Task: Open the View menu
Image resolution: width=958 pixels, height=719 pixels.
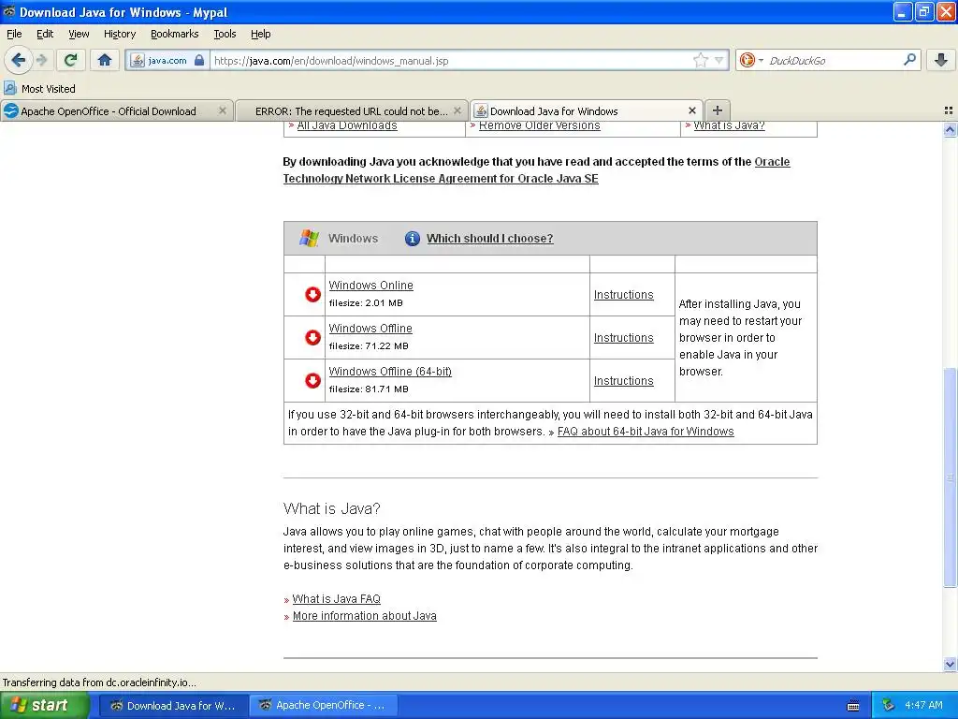Action: point(79,34)
